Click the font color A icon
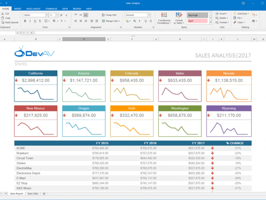This screenshot has width=266, height=200. (x=62, y=21)
